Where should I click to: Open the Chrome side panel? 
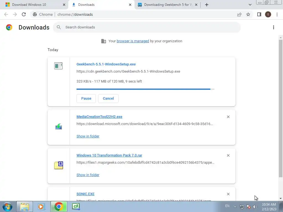click(x=259, y=14)
